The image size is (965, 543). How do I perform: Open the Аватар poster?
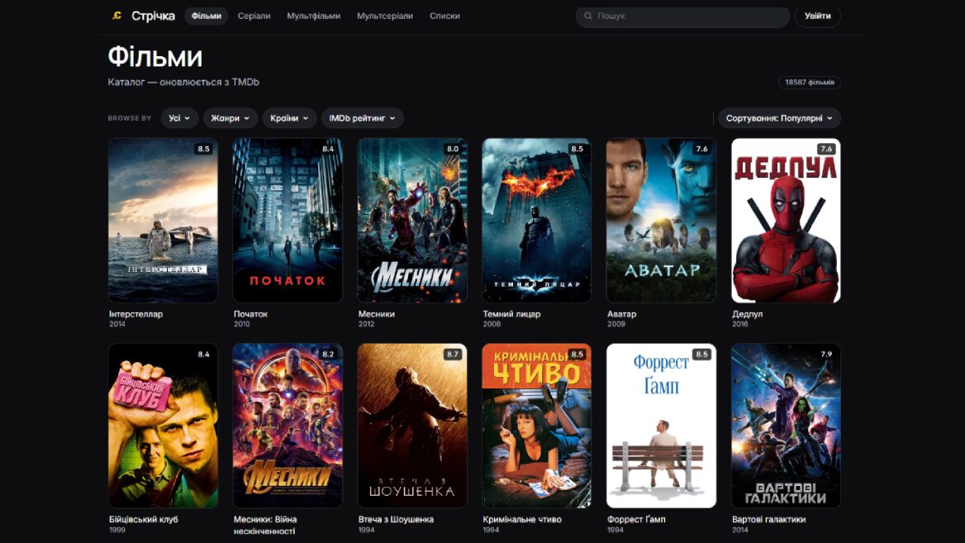click(661, 221)
